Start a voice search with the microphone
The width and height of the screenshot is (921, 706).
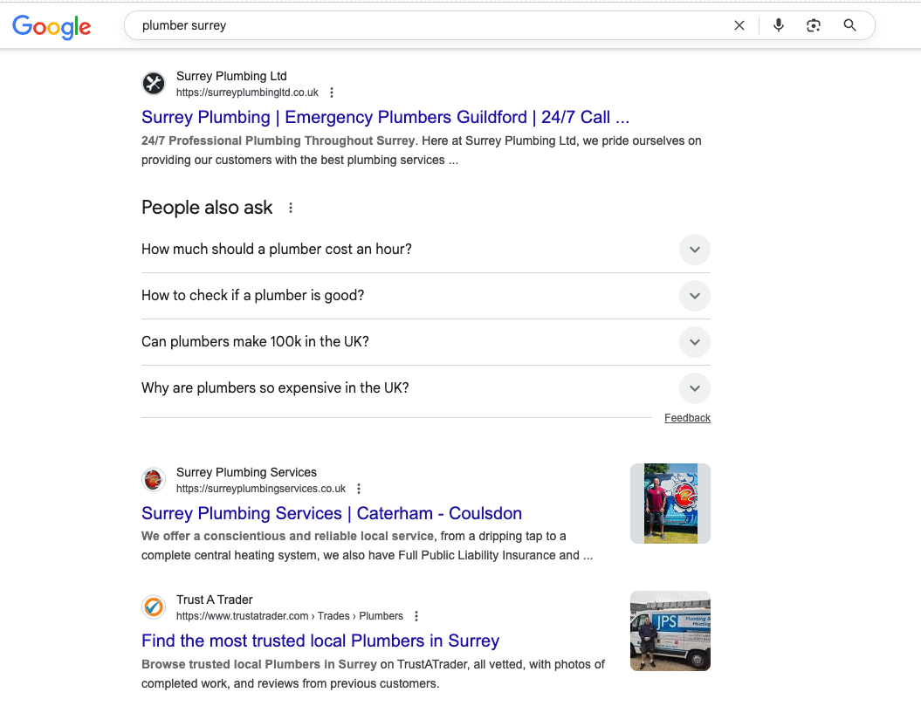[x=779, y=25]
